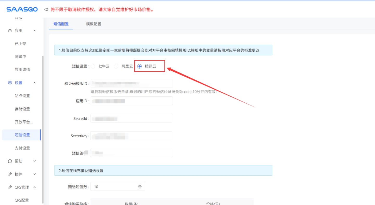Click the 帮助 chat bubble icon
Viewport: 375px width, 205px height.
click(10, 161)
